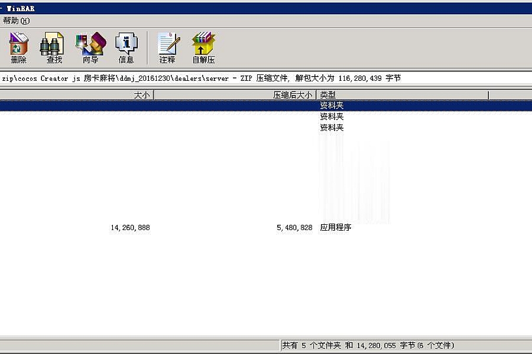
Task: Sort by Type (类型) column header
Action: 403,95
